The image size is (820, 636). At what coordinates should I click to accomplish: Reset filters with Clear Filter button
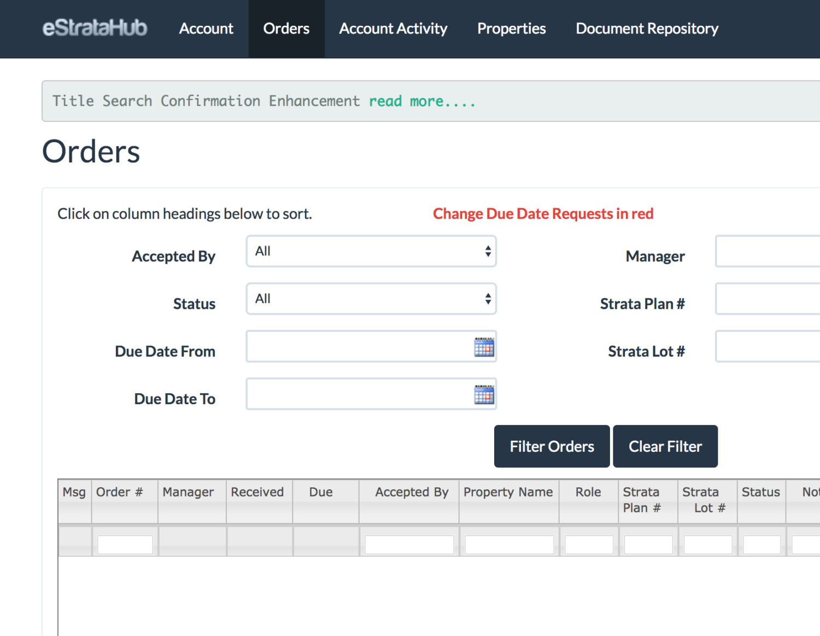coord(665,446)
